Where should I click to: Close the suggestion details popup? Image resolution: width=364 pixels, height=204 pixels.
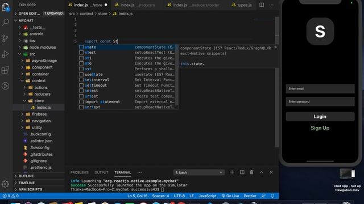pyautogui.click(x=275, y=47)
